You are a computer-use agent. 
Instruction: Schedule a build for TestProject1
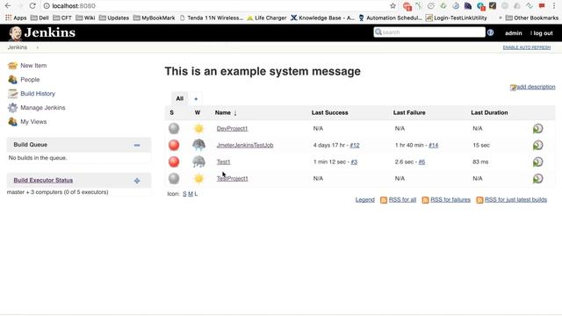coord(537,178)
